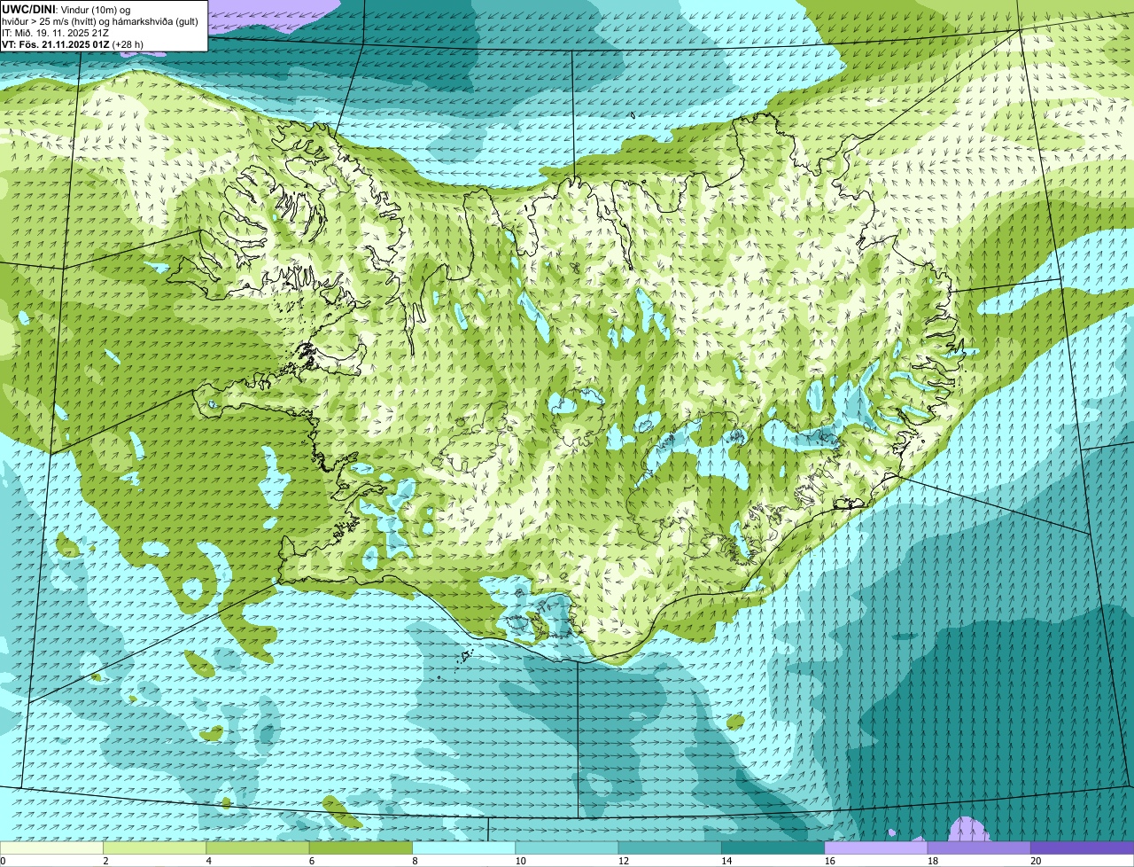Click the legend label "20"
Viewport: 1134px width, 867px height.
[1036, 861]
